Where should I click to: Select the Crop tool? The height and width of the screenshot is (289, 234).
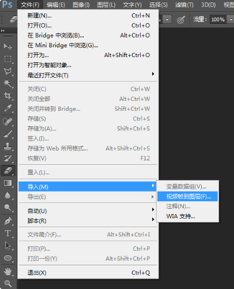tap(8, 96)
